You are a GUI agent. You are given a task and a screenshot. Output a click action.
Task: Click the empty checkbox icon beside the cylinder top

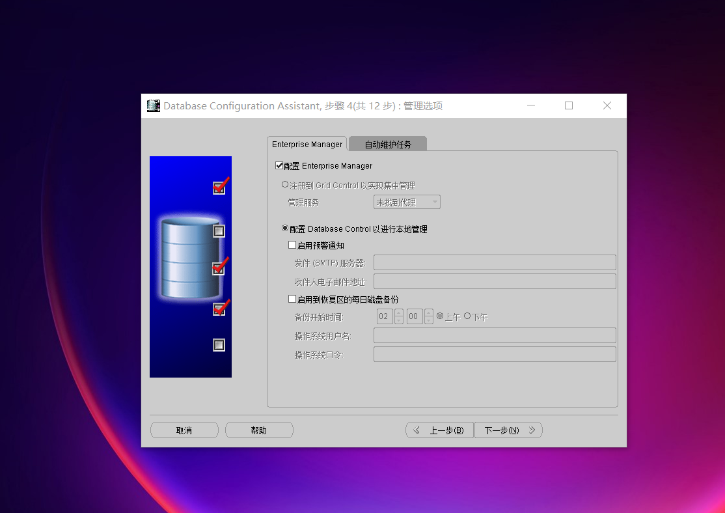coord(219,231)
